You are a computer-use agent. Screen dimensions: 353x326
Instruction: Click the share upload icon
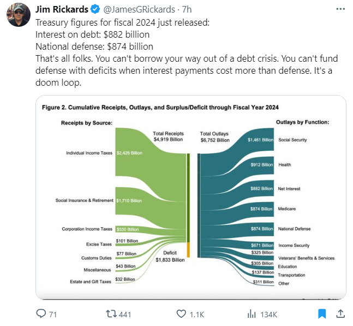(x=339, y=314)
